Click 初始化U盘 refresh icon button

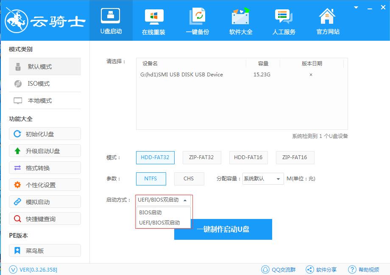(x=45, y=134)
